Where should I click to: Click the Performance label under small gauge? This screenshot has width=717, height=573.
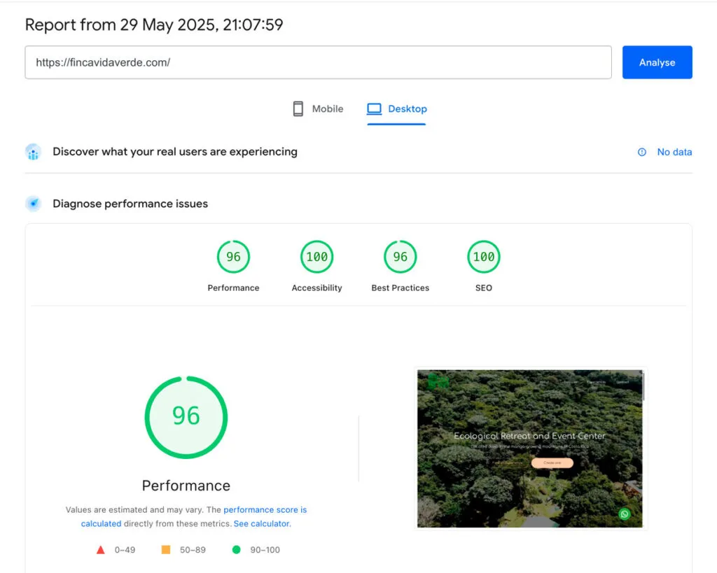click(233, 288)
